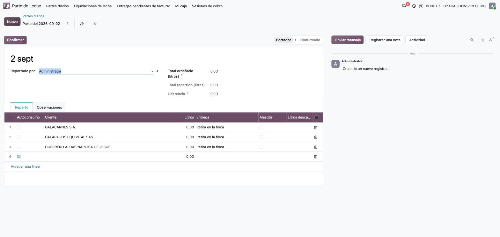The height and width of the screenshot is (237, 500).
Task: Toggle Autoconsumo for GUERRERO ALDAS NARCISA
Action: click(19, 147)
